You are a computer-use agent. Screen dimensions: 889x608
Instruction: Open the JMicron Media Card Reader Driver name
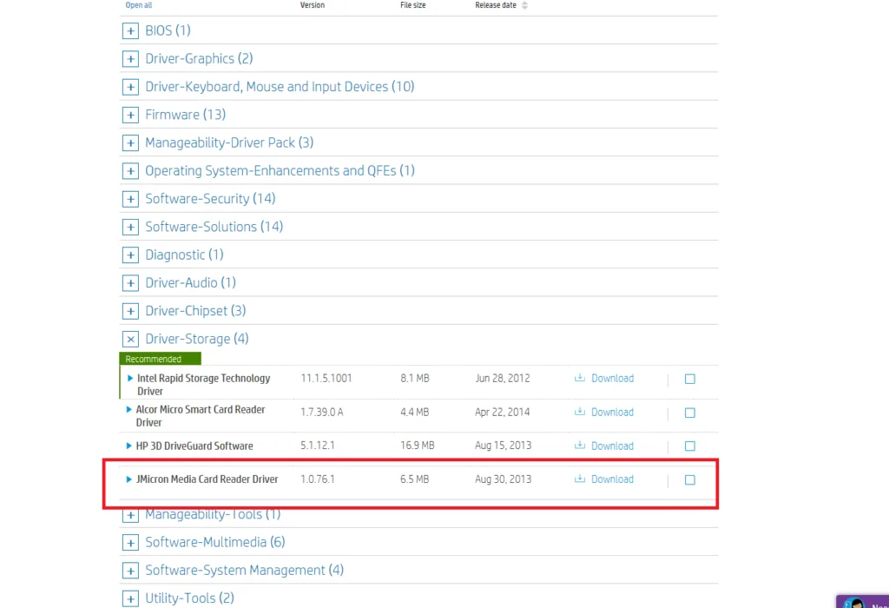[207, 479]
